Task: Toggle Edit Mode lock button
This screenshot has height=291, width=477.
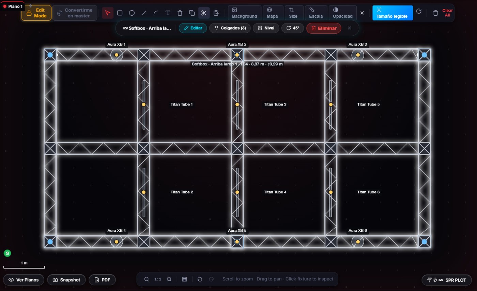Action: tap(36, 13)
